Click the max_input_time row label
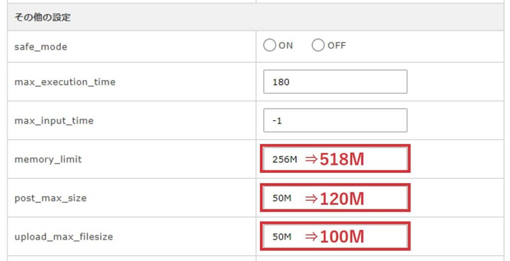 (54, 121)
